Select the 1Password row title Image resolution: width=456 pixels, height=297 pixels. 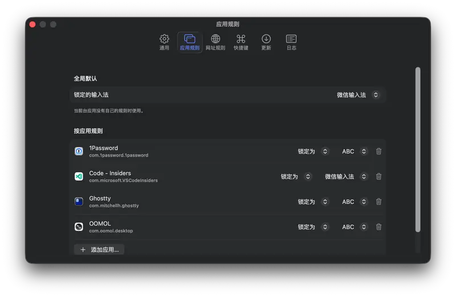pos(104,148)
